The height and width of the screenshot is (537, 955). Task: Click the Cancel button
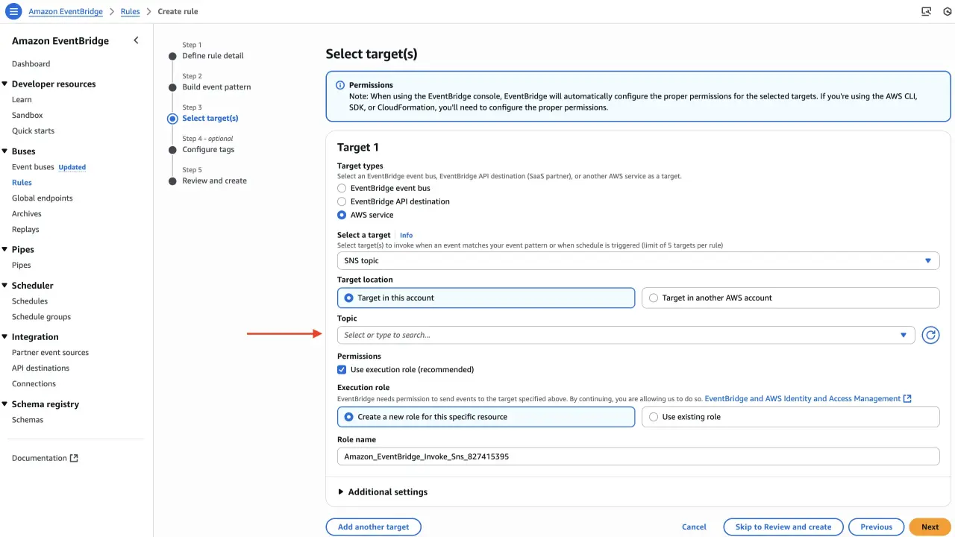click(694, 527)
